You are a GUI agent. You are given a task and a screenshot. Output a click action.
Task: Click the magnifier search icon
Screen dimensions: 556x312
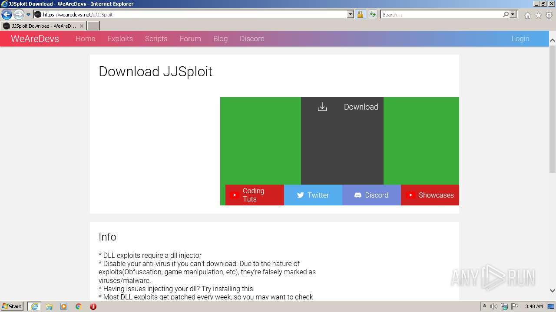(x=506, y=14)
